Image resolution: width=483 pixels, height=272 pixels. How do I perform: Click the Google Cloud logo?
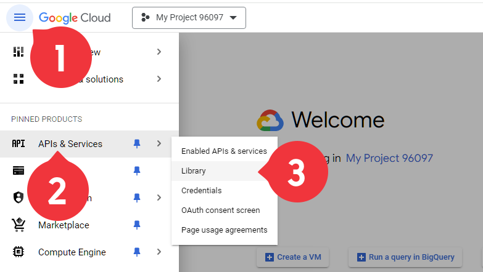[x=75, y=18]
